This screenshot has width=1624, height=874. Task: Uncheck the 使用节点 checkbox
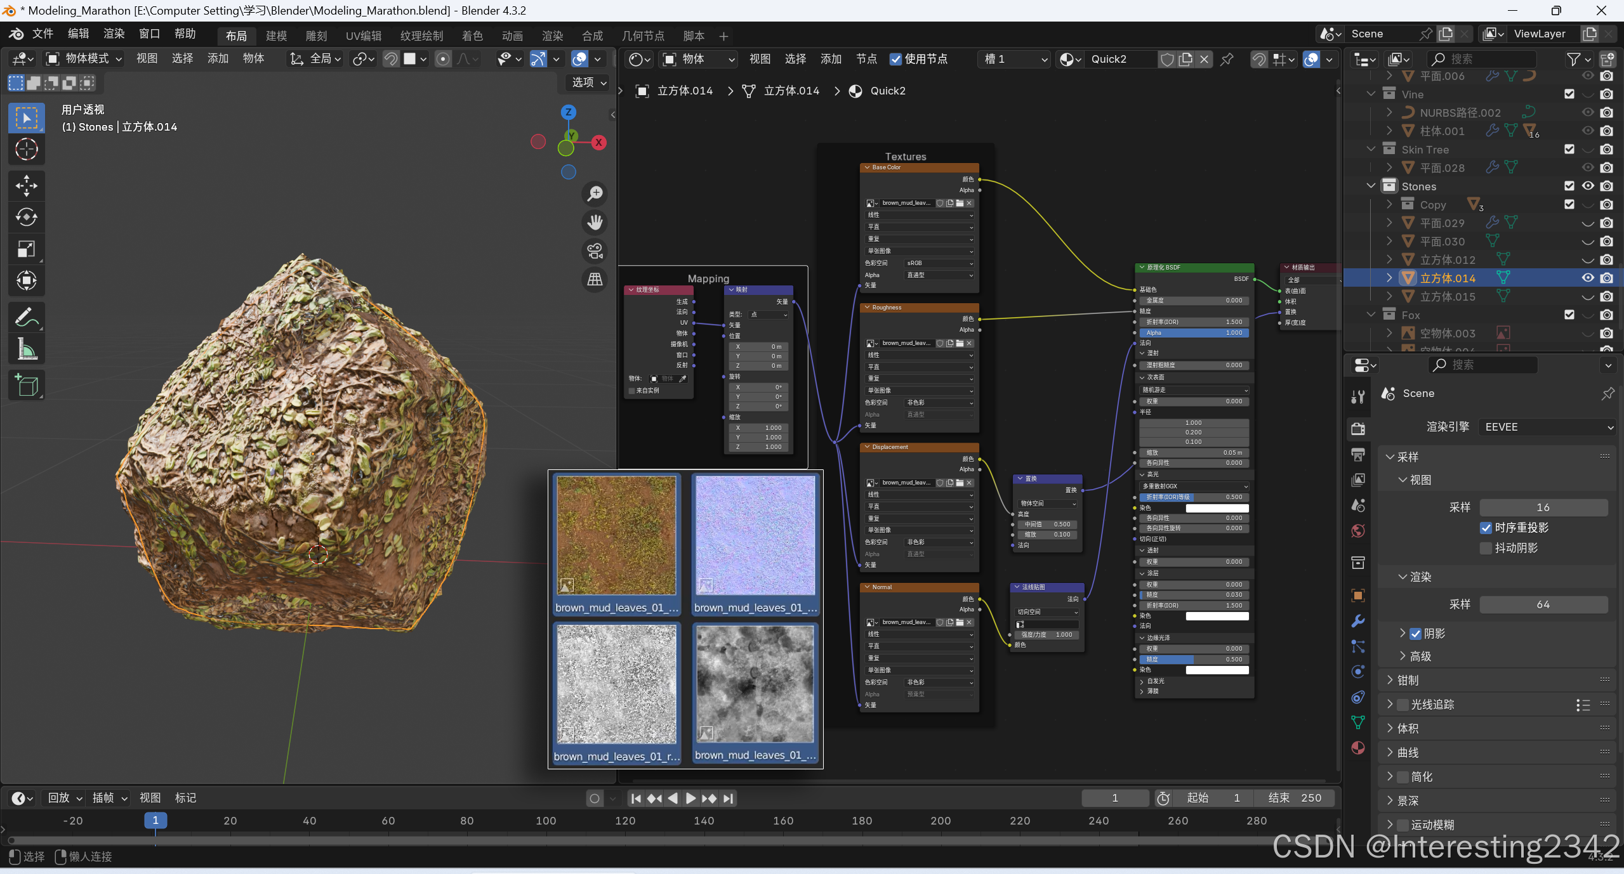(895, 59)
